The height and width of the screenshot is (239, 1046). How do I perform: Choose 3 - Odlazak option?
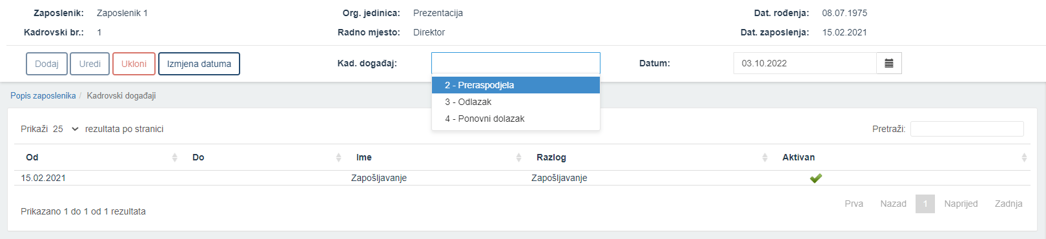coord(516,102)
